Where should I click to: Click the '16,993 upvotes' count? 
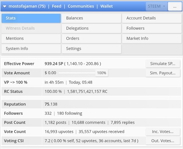(x=59, y=132)
